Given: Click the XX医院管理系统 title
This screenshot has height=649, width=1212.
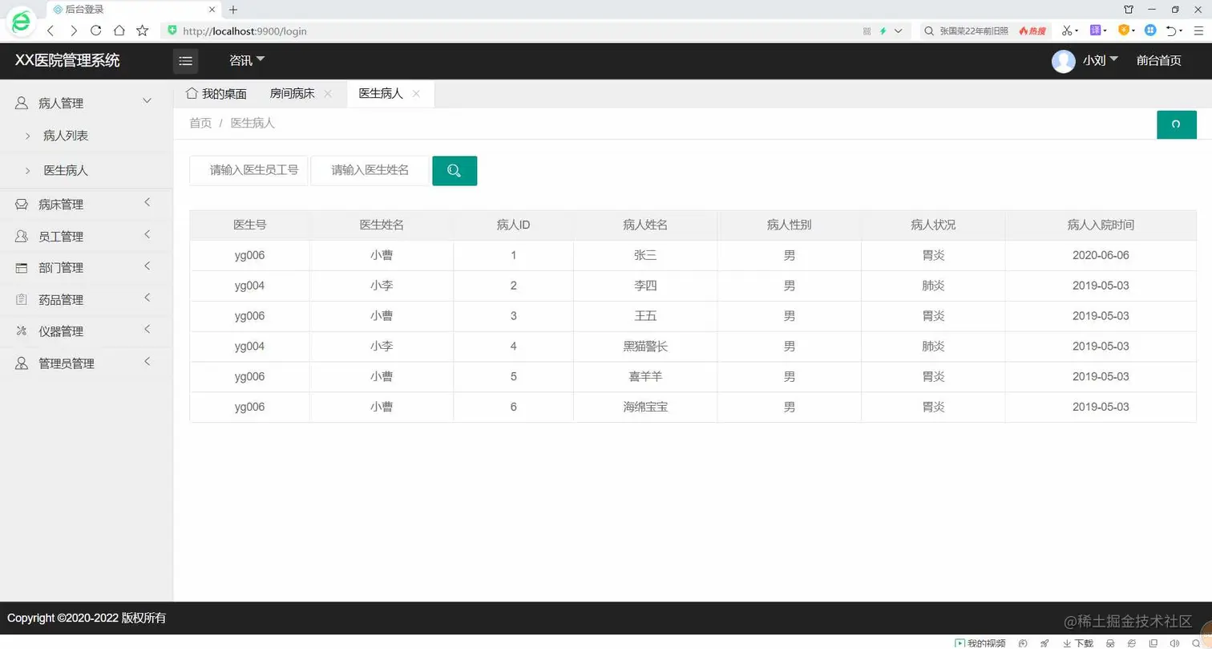Looking at the screenshot, I should tap(67, 60).
